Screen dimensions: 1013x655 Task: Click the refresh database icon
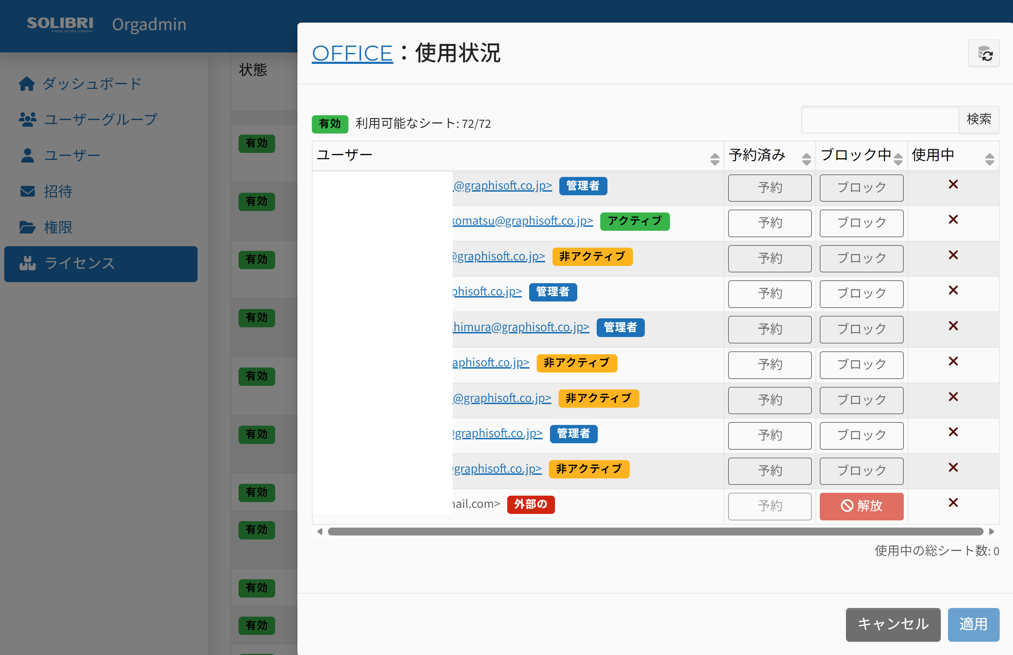coord(983,53)
